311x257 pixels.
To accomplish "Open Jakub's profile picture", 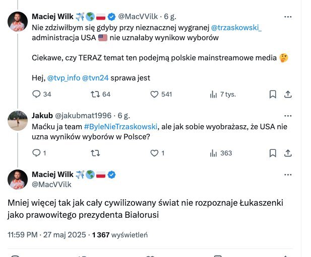I will point(18,121).
